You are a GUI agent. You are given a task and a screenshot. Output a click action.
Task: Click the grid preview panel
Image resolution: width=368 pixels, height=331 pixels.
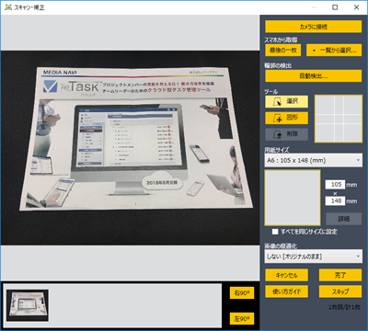tap(339, 119)
